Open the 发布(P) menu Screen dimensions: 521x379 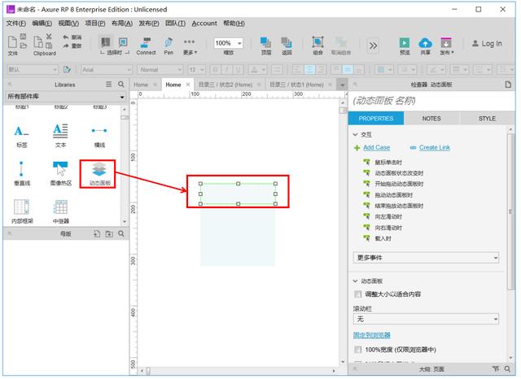(x=149, y=23)
